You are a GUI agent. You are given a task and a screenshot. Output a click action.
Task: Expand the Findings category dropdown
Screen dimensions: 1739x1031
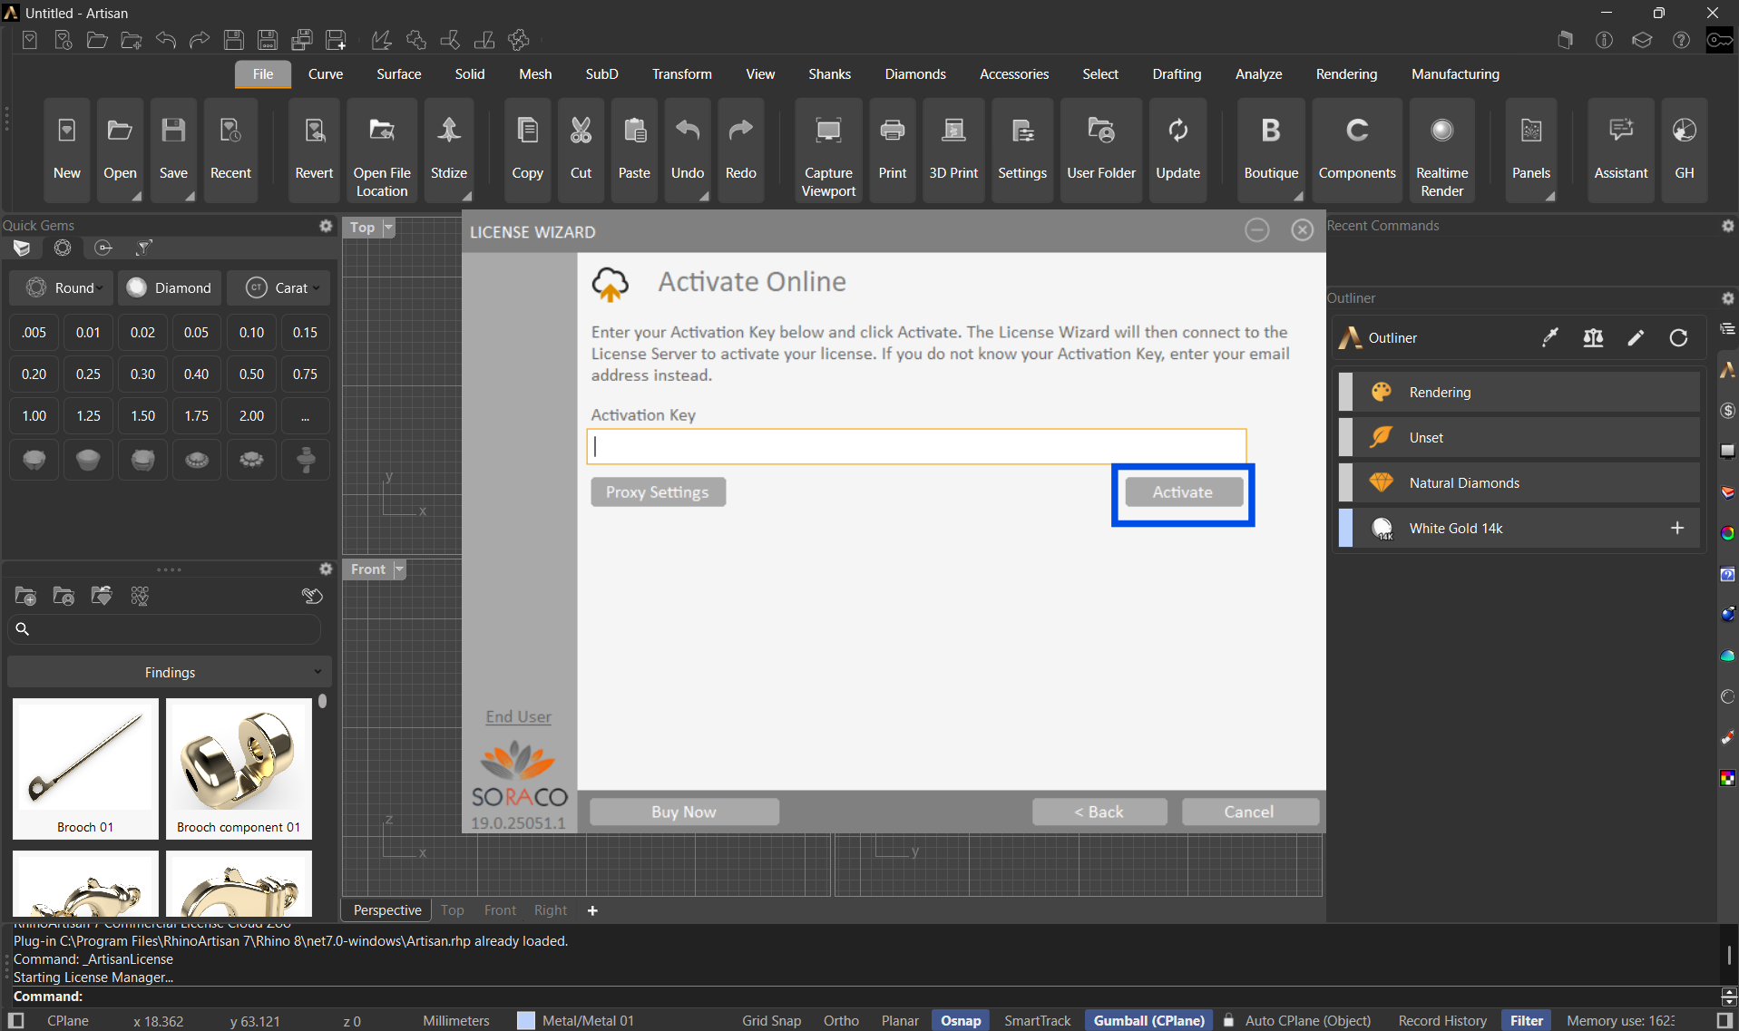click(x=170, y=672)
